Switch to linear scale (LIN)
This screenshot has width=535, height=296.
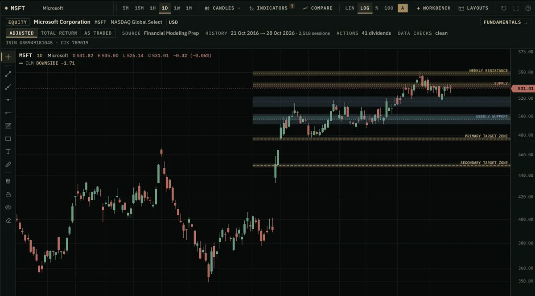[x=350, y=8]
